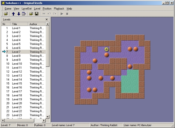The image size is (175, 128).
Task: Select Level 8 in the list
Action: click(x=24, y=56)
